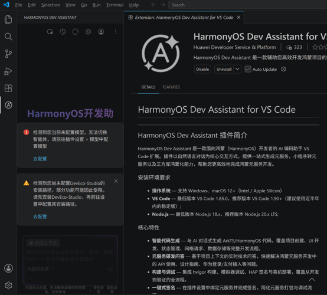This screenshot has width=327, height=295.
Task: Click the yellow warning icon in DevEco-Studio notice
Action: (x=27, y=183)
